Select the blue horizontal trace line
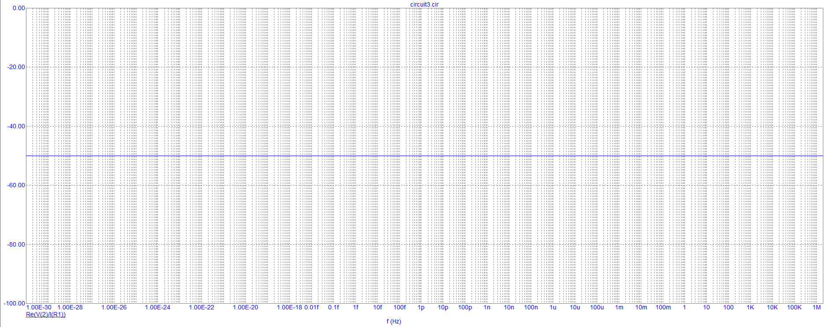Viewport: 837px width, 327px height. (x=424, y=156)
